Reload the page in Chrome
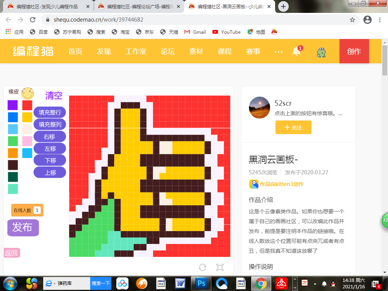This screenshot has width=388, height=291. point(33,20)
